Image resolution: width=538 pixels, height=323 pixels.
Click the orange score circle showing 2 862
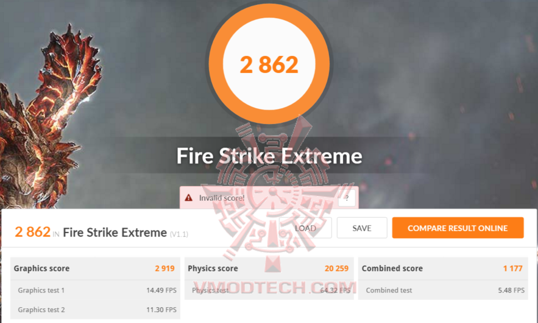(x=269, y=64)
